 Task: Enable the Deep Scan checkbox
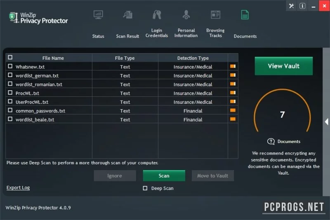145,188
